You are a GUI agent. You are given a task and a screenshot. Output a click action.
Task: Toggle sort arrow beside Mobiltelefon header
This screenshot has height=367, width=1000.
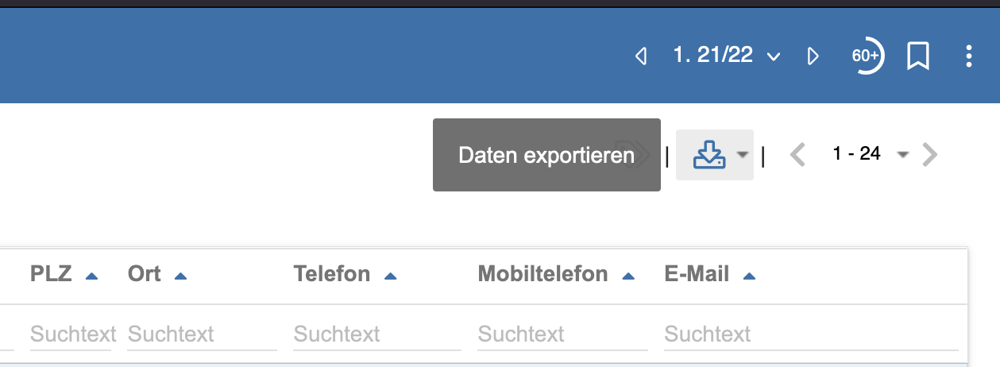click(x=628, y=276)
